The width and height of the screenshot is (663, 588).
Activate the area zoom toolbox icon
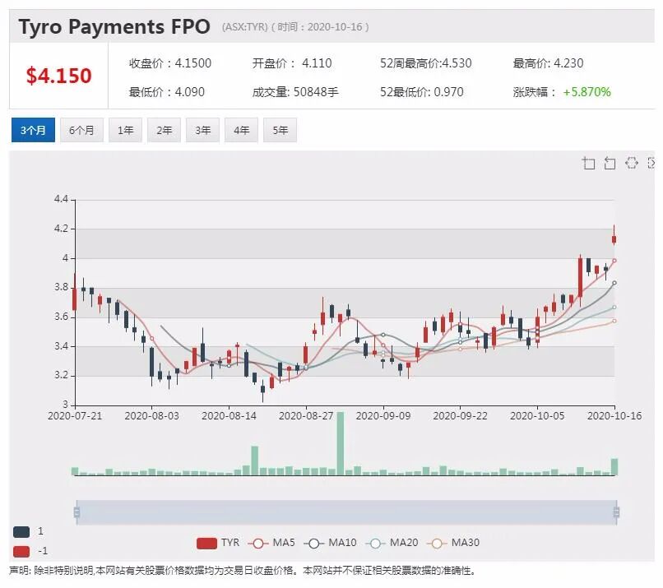[x=589, y=163]
